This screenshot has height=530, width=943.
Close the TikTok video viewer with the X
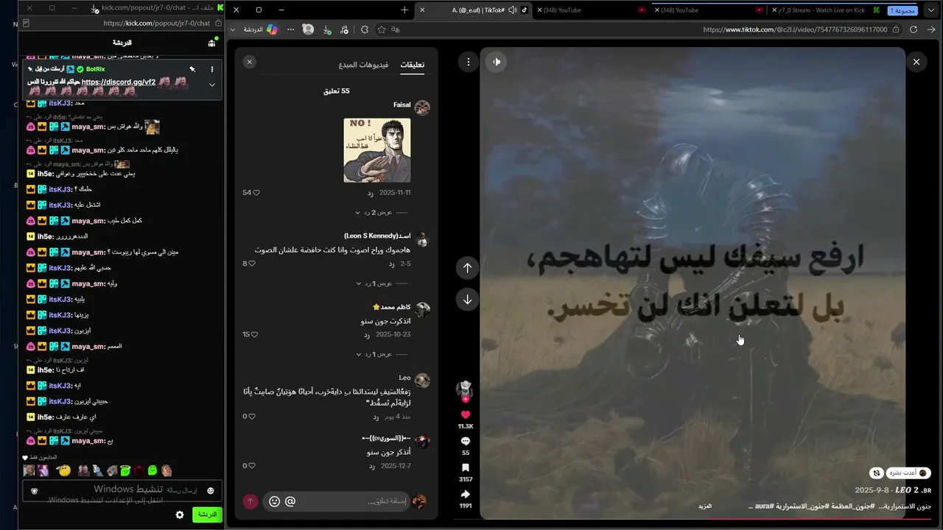click(x=916, y=62)
